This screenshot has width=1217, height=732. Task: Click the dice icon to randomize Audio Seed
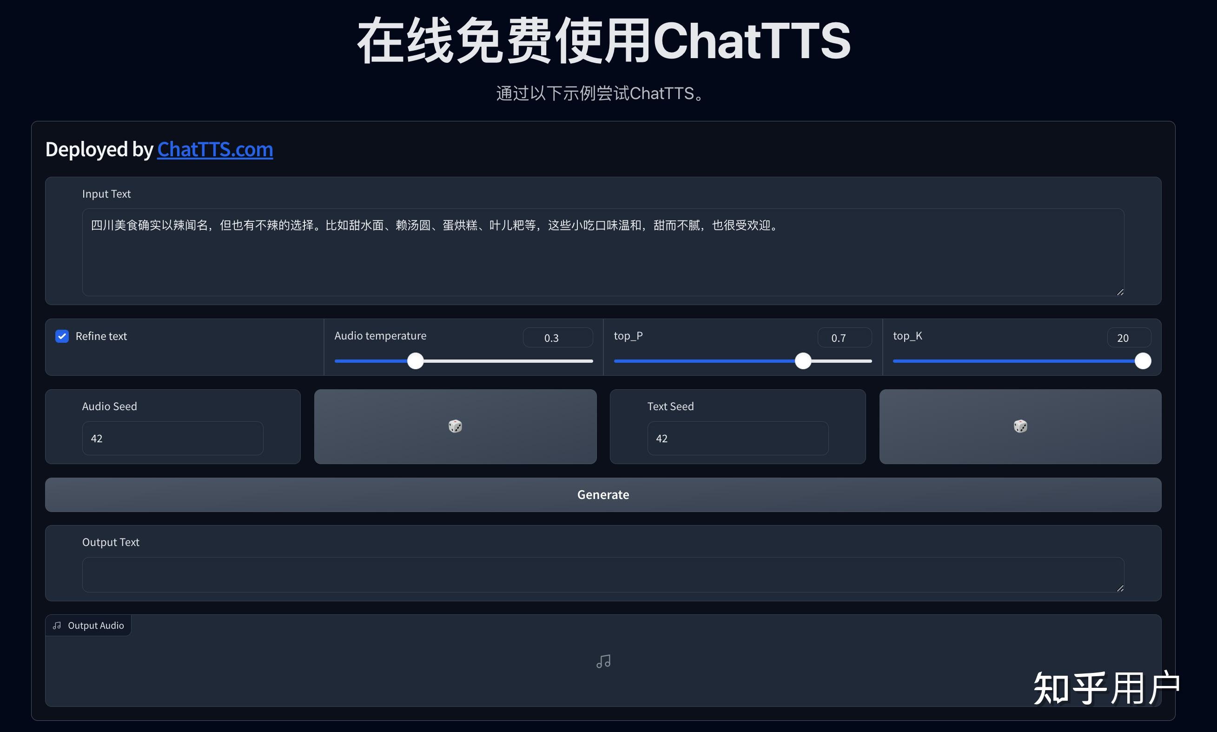[x=455, y=426]
